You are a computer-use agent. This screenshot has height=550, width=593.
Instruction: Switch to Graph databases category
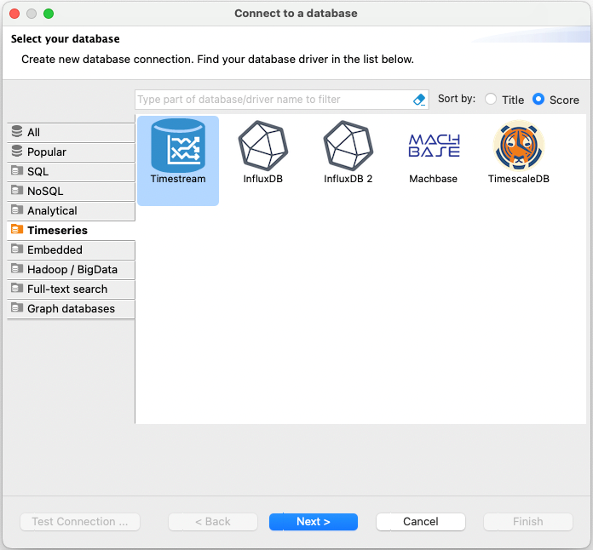71,309
